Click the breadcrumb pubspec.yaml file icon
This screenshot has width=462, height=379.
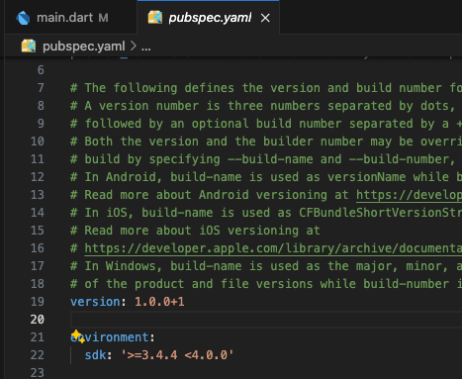(29, 46)
